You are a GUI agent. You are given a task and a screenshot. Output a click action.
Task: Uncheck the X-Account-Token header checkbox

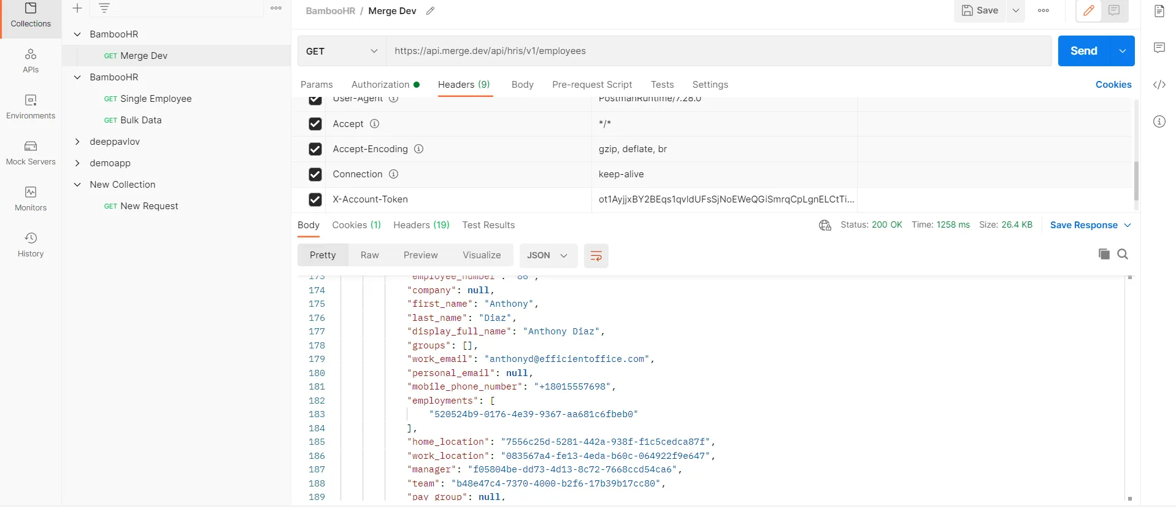(x=315, y=199)
